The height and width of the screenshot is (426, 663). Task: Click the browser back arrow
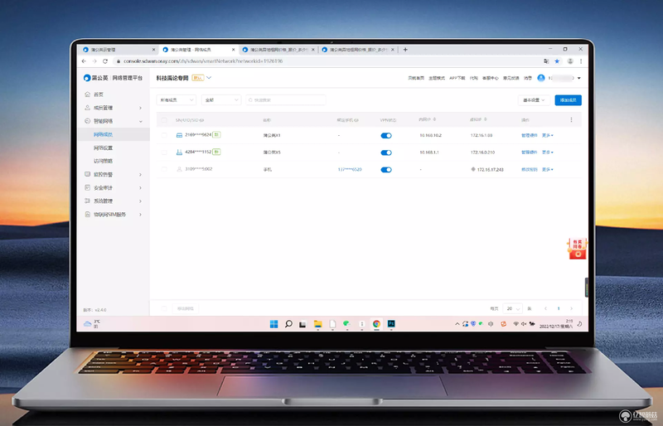coord(84,61)
